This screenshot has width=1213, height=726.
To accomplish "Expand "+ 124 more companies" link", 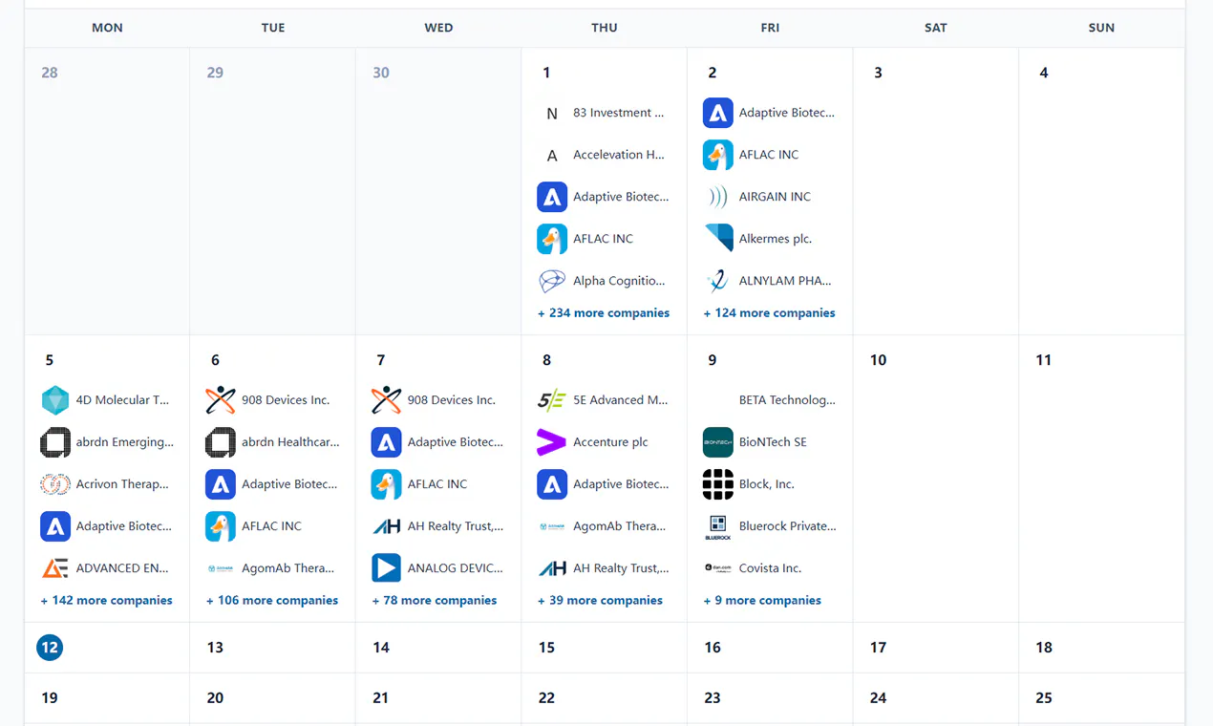I will point(769,313).
